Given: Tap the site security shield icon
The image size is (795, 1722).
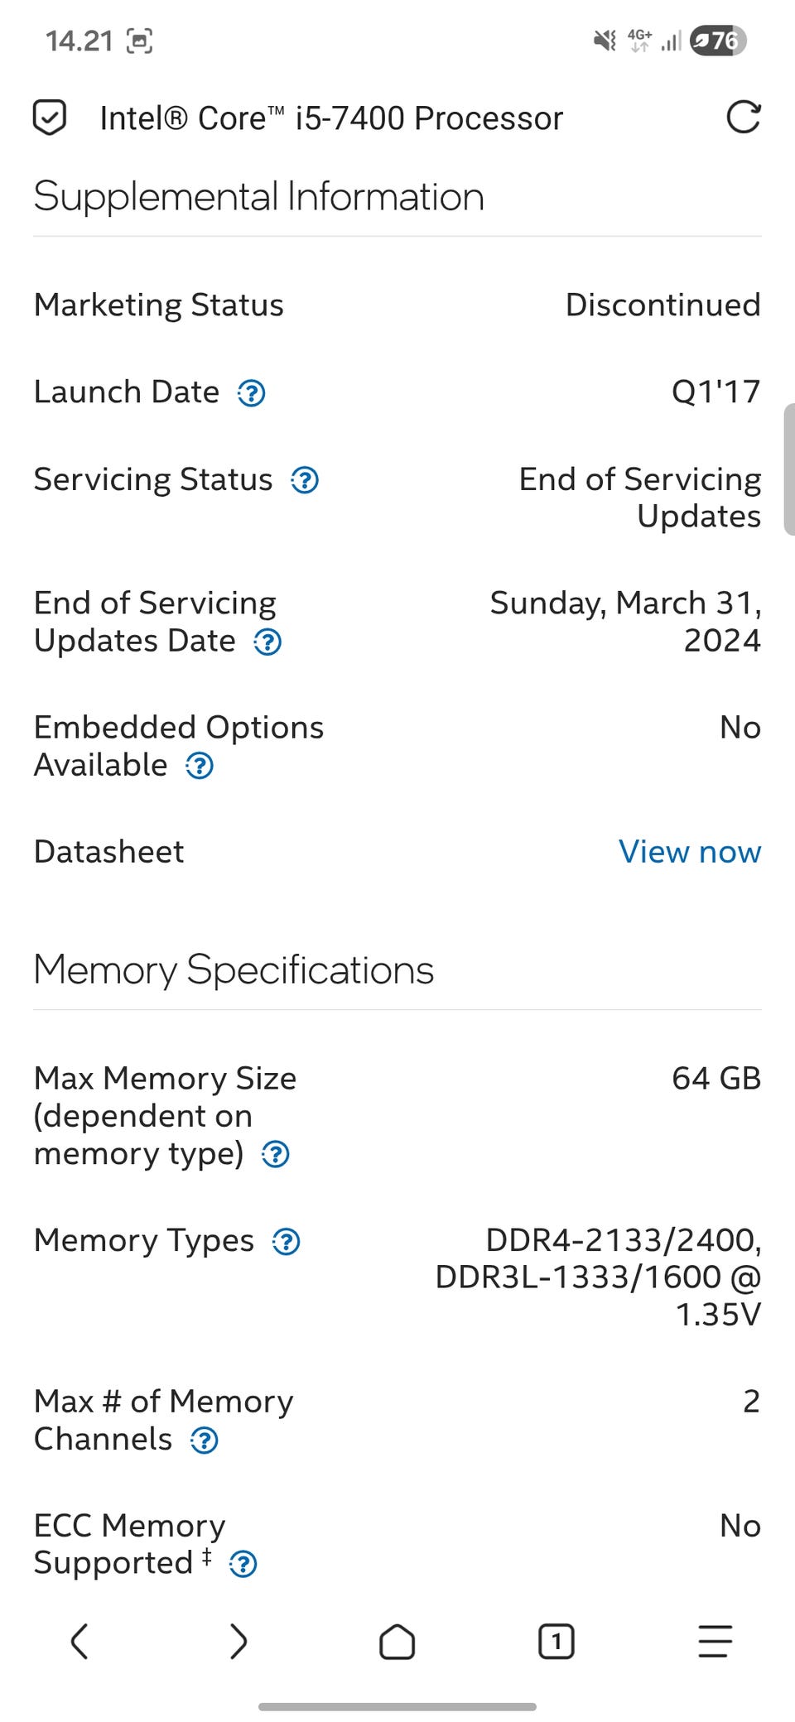Looking at the screenshot, I should pos(50,118).
